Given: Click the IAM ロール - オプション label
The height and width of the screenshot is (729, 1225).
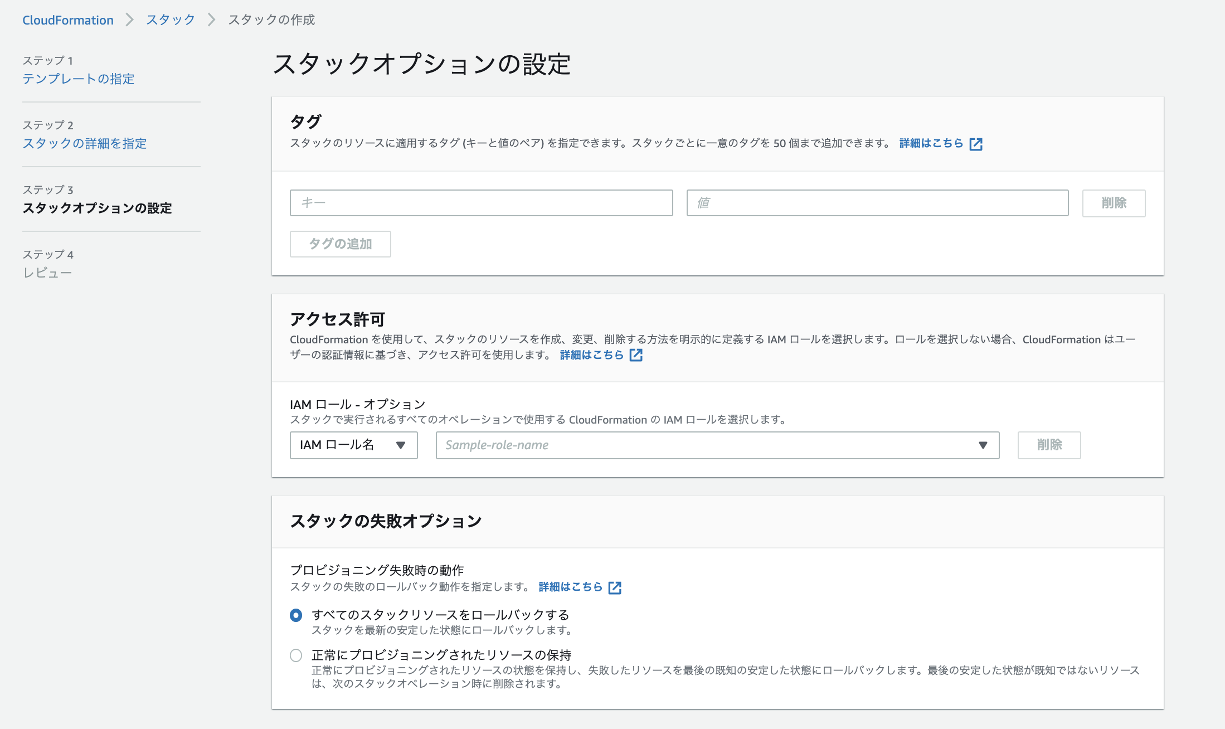Looking at the screenshot, I should (357, 404).
